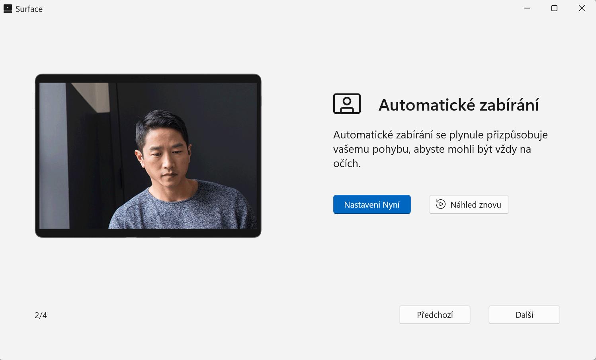This screenshot has width=596, height=360.
Task: Click the Surface app icon in title bar
Action: (x=8, y=9)
